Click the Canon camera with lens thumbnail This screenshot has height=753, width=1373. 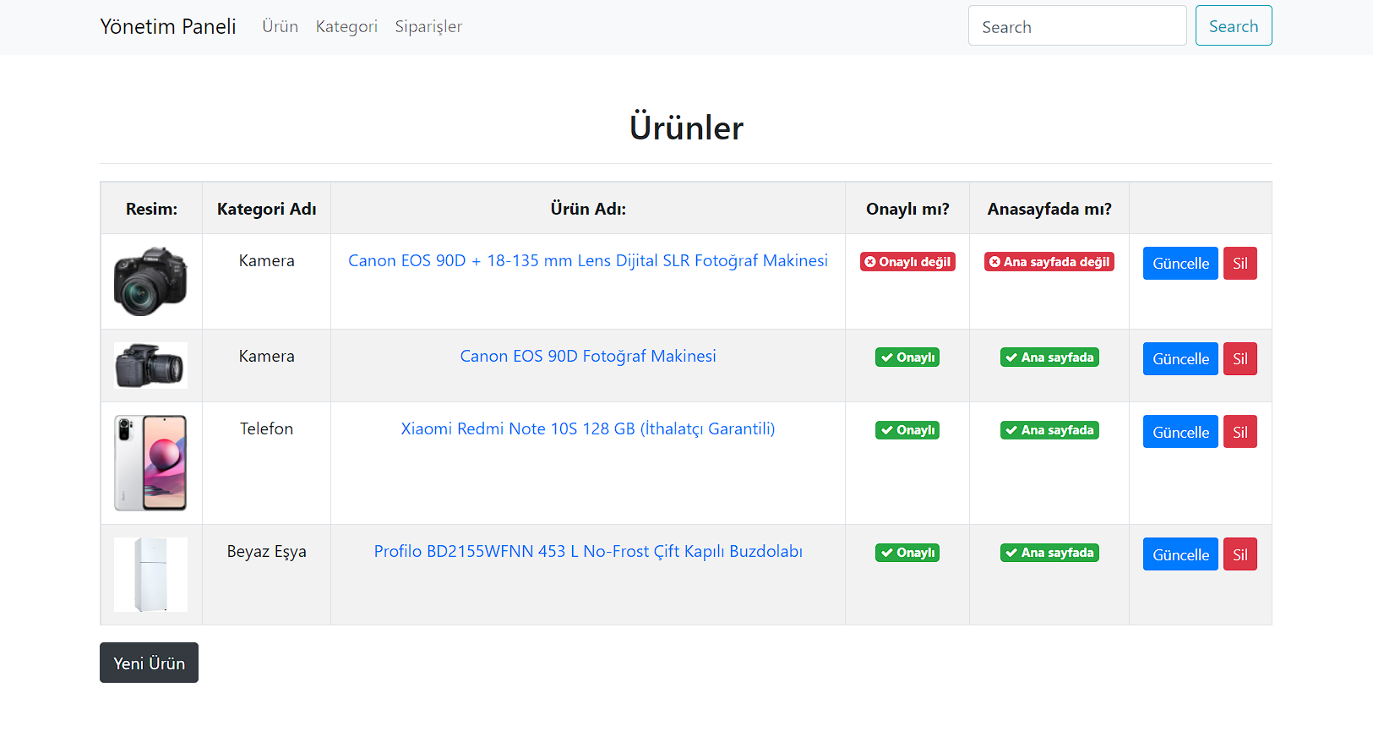pos(150,281)
